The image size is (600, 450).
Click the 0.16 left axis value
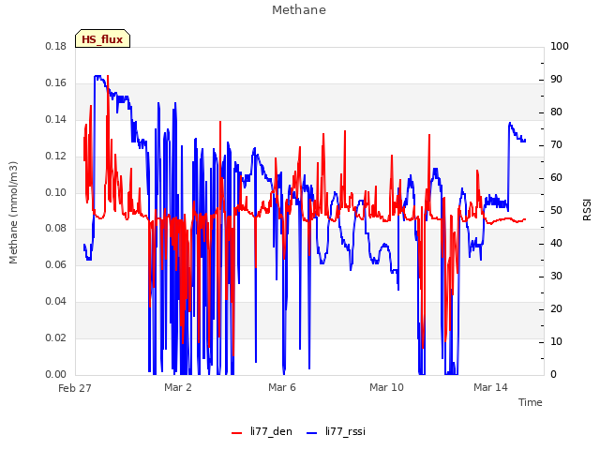coord(56,83)
